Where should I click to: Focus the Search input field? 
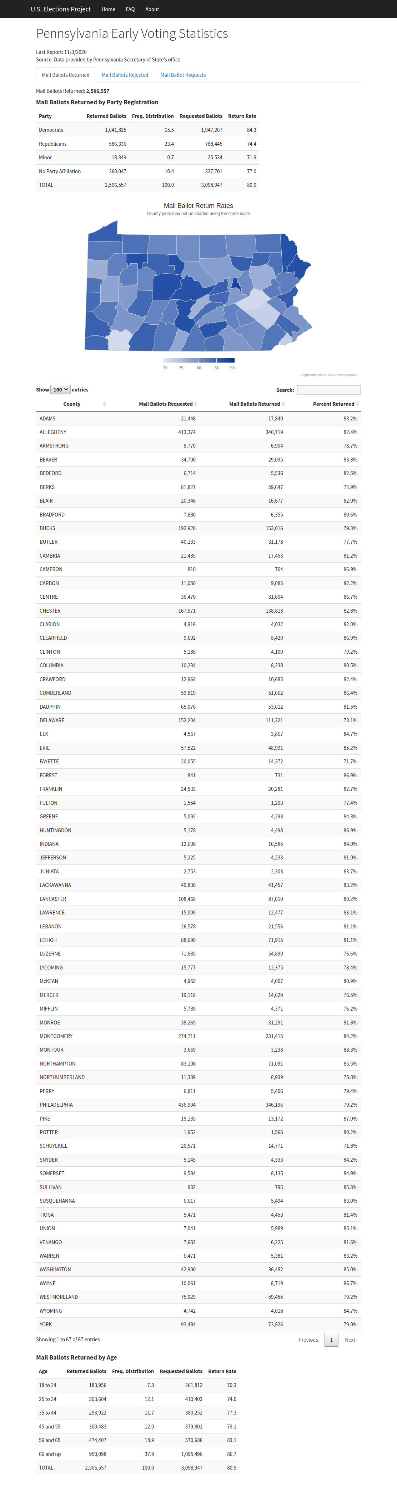tap(328, 390)
